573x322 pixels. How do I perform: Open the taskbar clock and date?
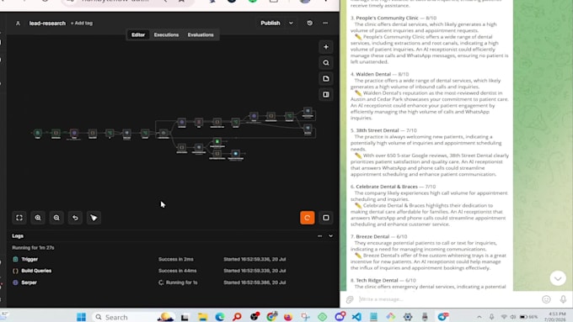(x=556, y=316)
